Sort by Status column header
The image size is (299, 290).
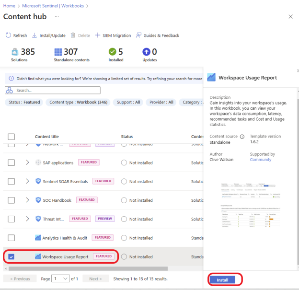pyautogui.click(x=127, y=137)
